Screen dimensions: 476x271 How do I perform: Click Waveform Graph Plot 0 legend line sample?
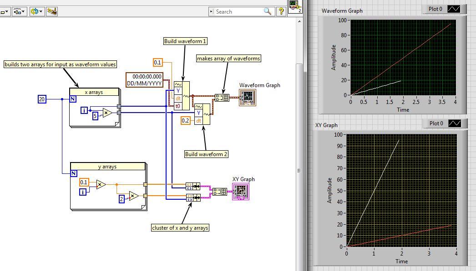454,9
